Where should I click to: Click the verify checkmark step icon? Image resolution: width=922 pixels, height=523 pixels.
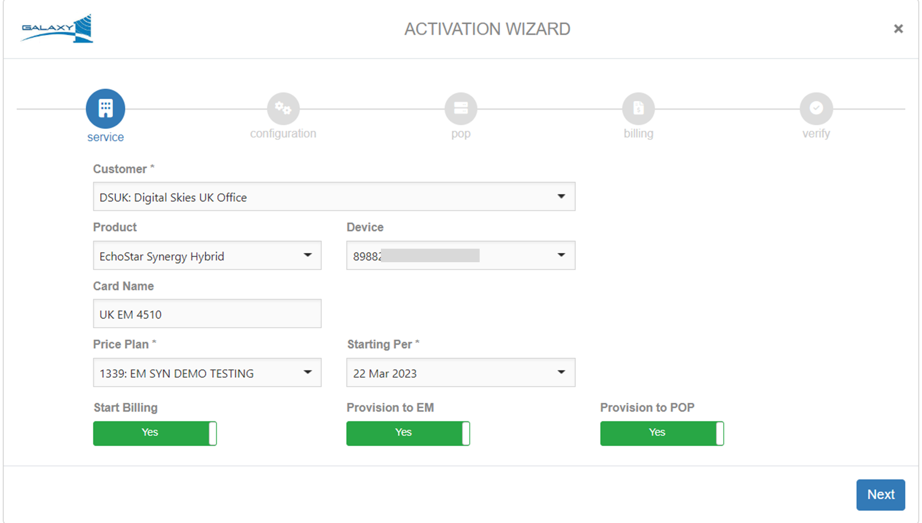coord(816,108)
